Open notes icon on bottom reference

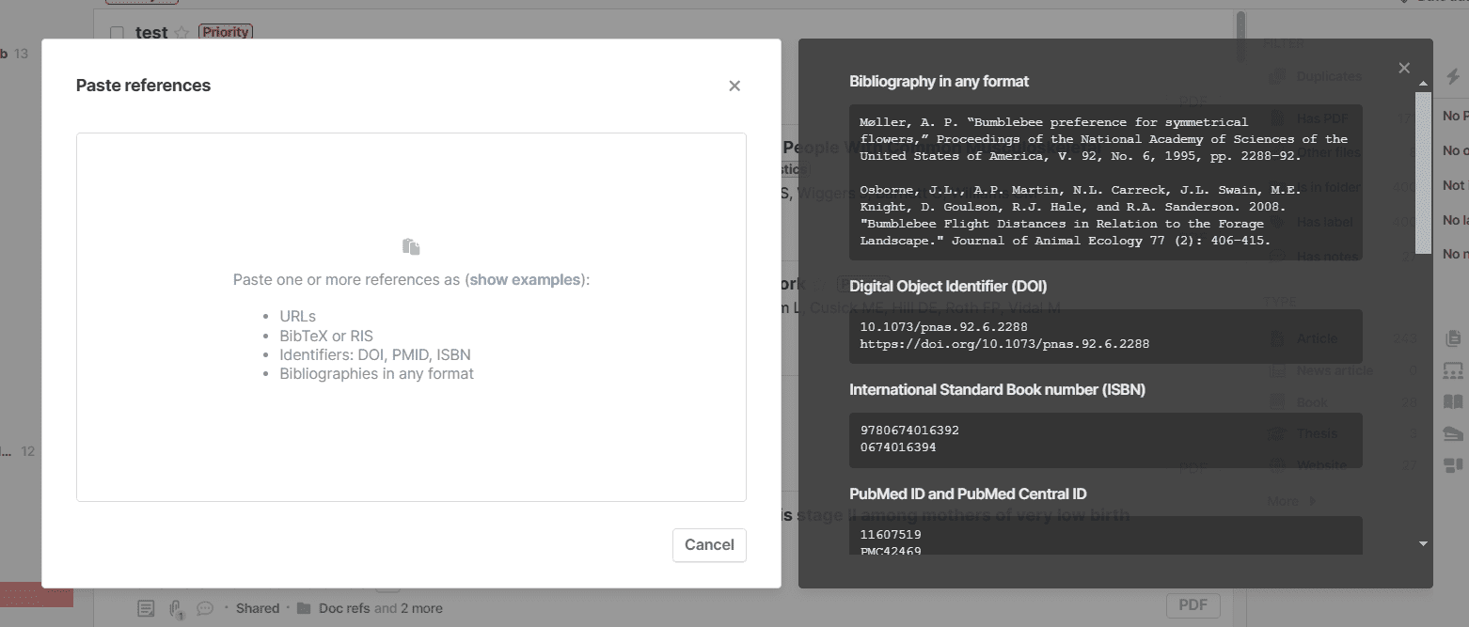tap(146, 608)
